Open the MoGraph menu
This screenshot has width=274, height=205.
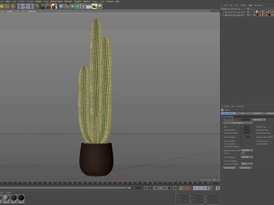click(68, 1)
